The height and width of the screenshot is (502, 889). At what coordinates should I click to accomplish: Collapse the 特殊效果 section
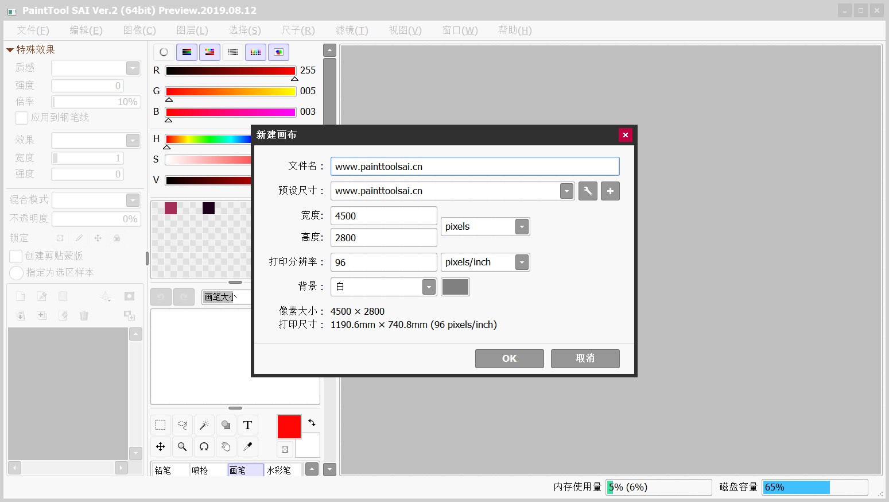point(10,50)
